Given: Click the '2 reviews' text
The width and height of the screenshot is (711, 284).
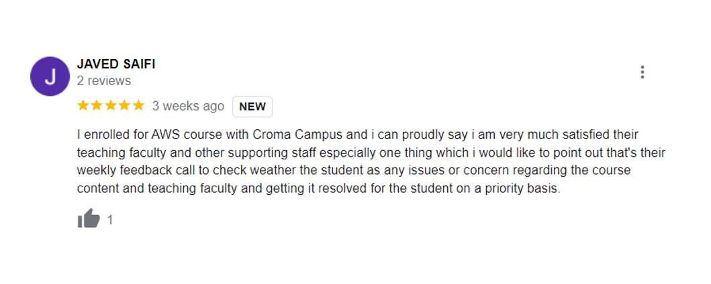Looking at the screenshot, I should [104, 81].
